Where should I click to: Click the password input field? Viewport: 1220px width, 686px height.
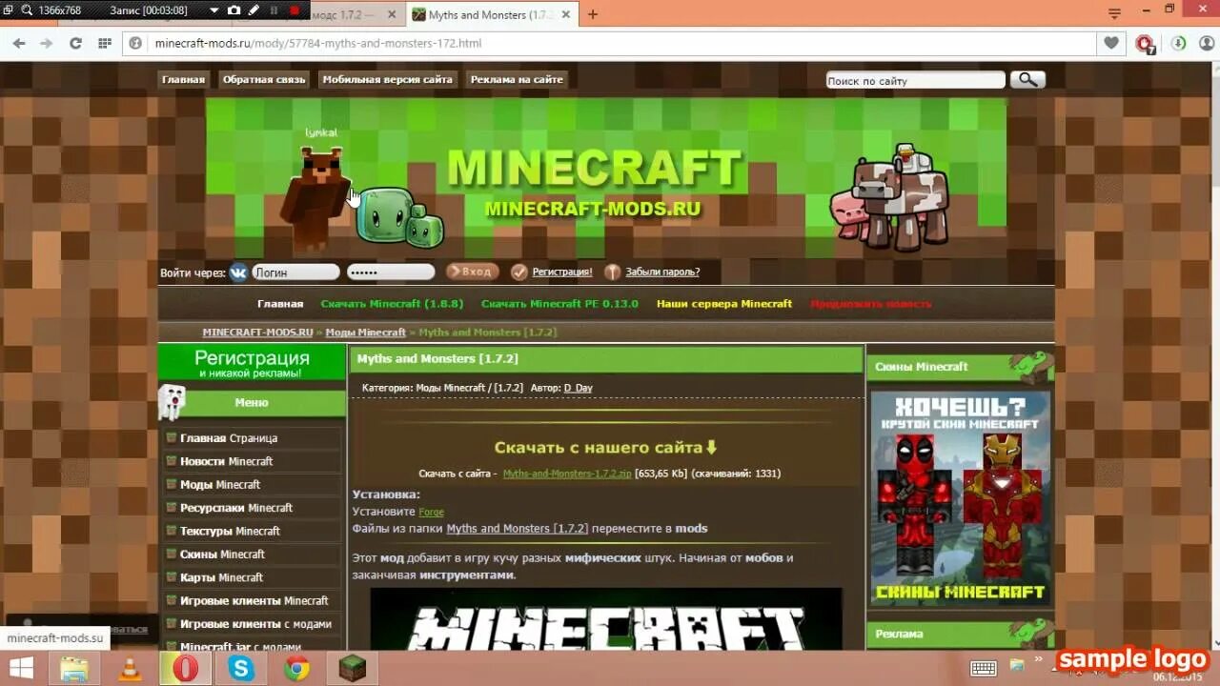[x=391, y=272]
